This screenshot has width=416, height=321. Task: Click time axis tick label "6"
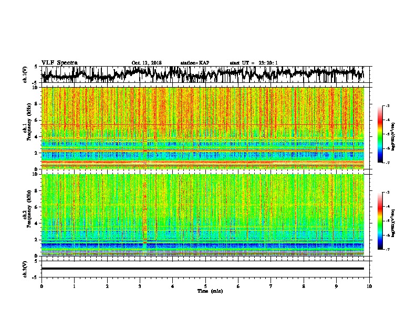(x=238, y=286)
